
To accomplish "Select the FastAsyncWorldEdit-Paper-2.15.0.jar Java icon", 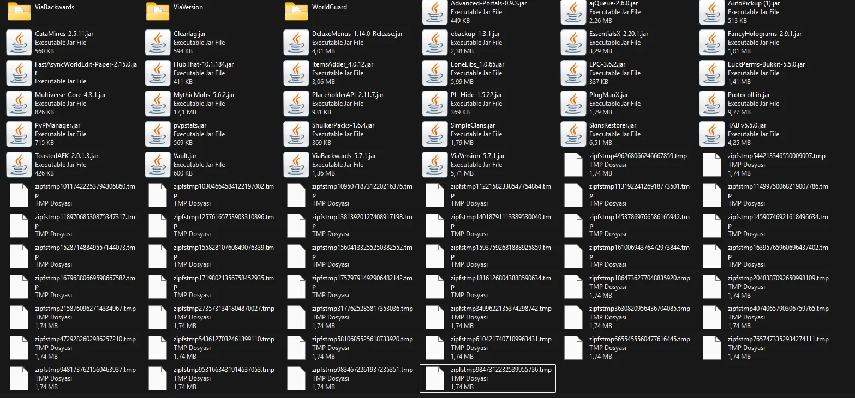I will (19, 73).
